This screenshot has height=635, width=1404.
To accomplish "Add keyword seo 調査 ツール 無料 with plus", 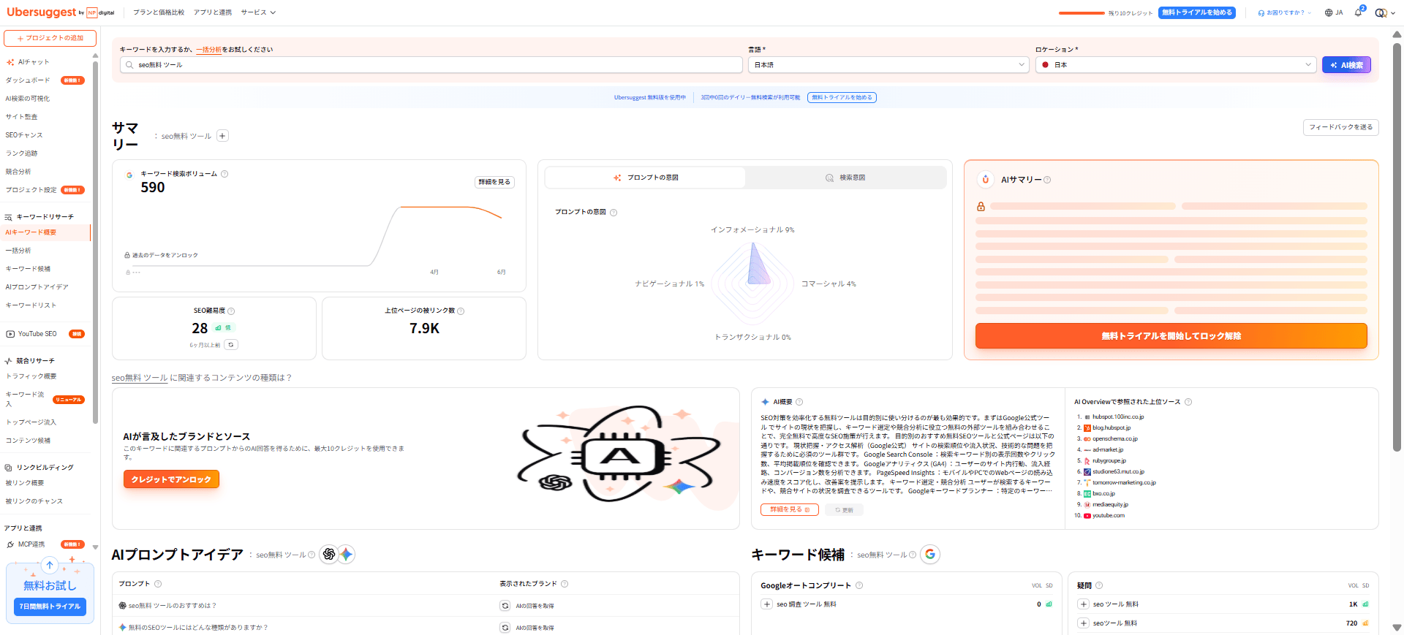I will (767, 604).
